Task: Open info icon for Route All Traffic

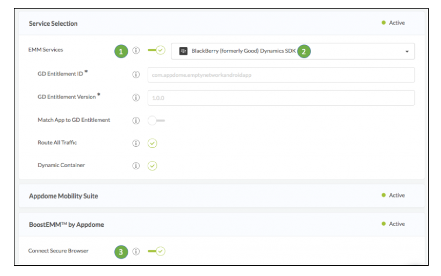Action: point(136,143)
